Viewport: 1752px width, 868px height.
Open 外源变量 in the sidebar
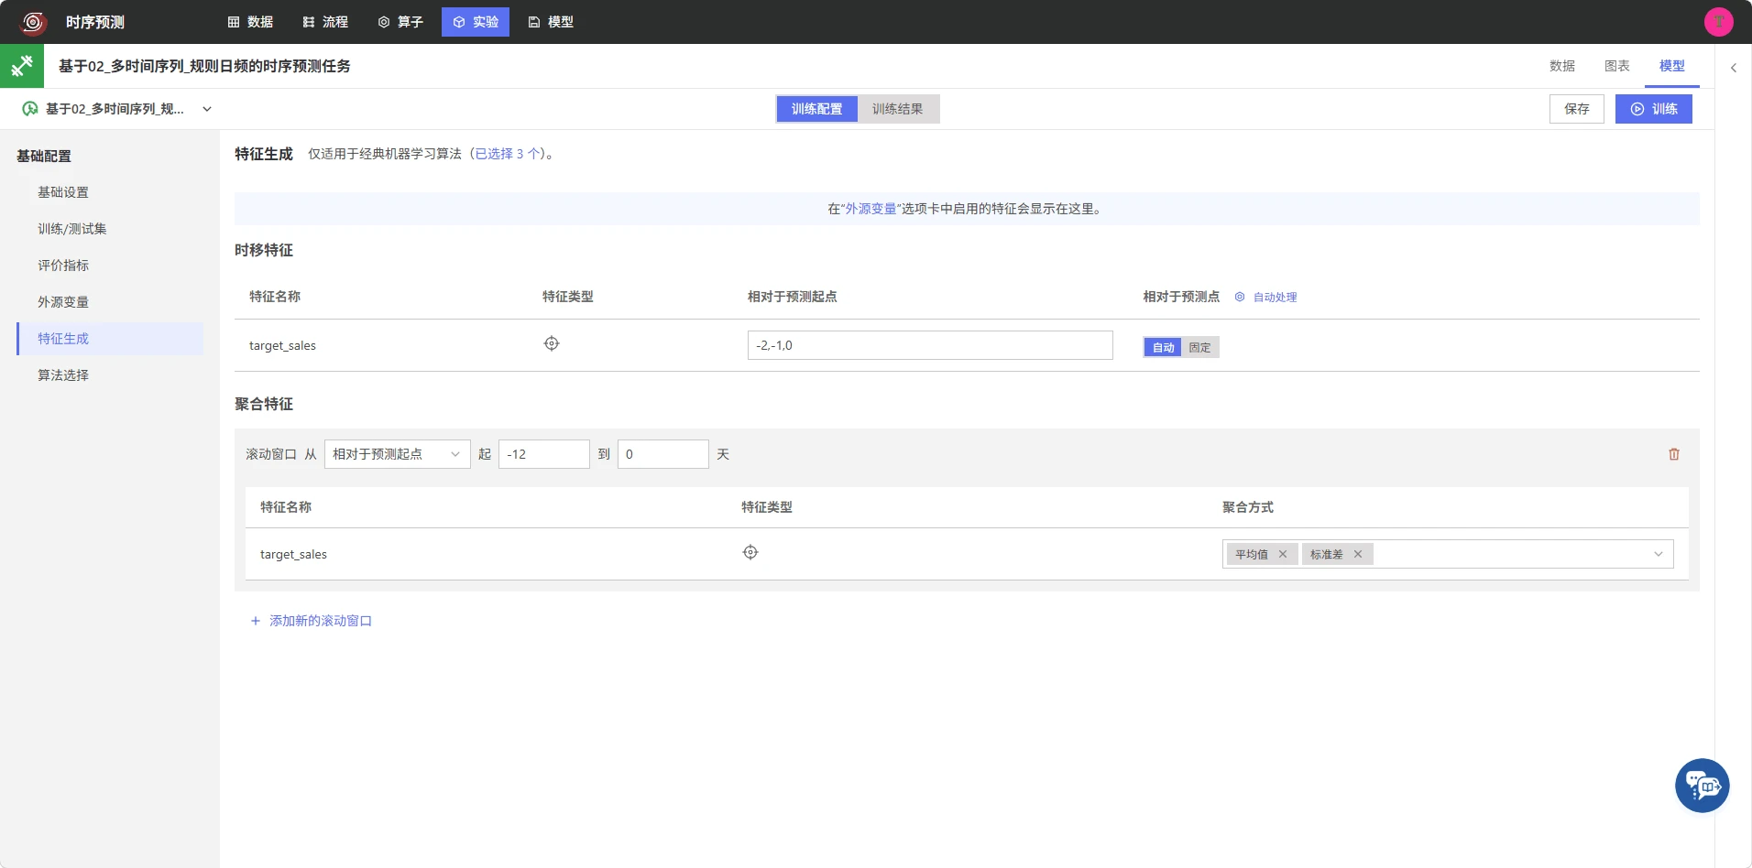[x=110, y=302]
